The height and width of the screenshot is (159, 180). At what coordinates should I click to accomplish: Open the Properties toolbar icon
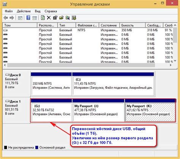click(x=55, y=18)
